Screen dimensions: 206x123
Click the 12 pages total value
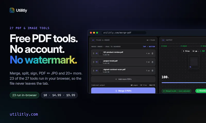tap(134, 85)
